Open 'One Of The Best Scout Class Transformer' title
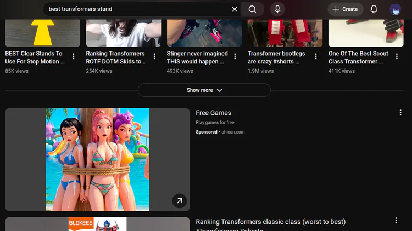 click(358, 57)
